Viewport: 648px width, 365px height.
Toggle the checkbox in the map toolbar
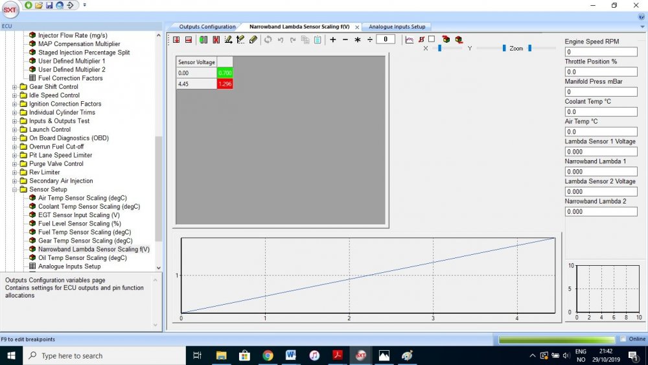tap(432, 39)
